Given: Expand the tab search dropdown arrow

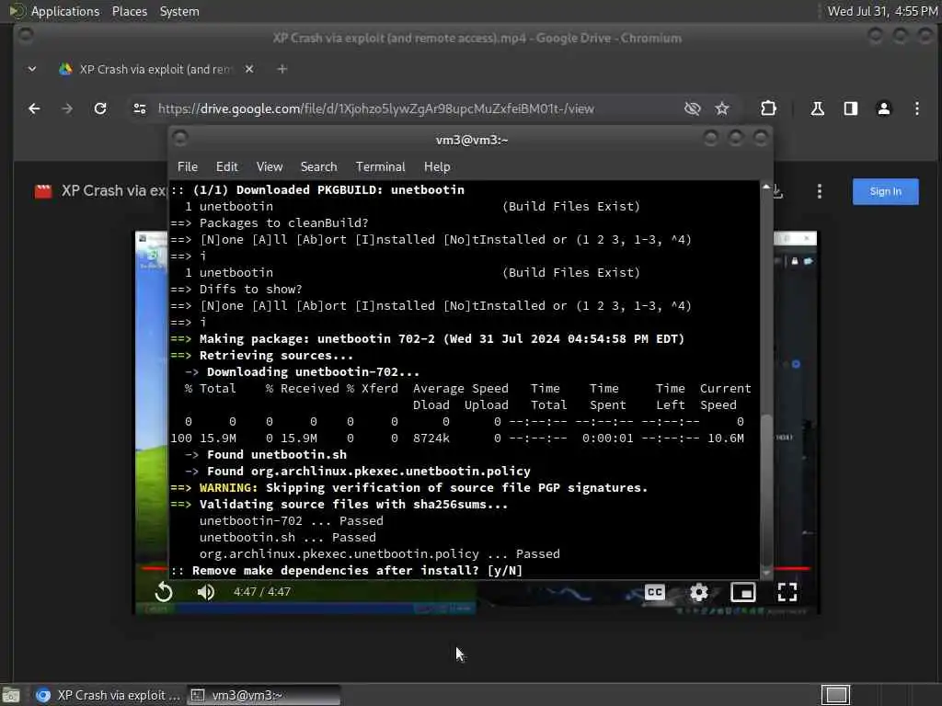Looking at the screenshot, I should click(32, 69).
